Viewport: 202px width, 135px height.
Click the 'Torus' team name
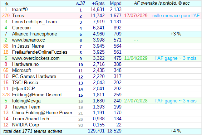click(18, 16)
